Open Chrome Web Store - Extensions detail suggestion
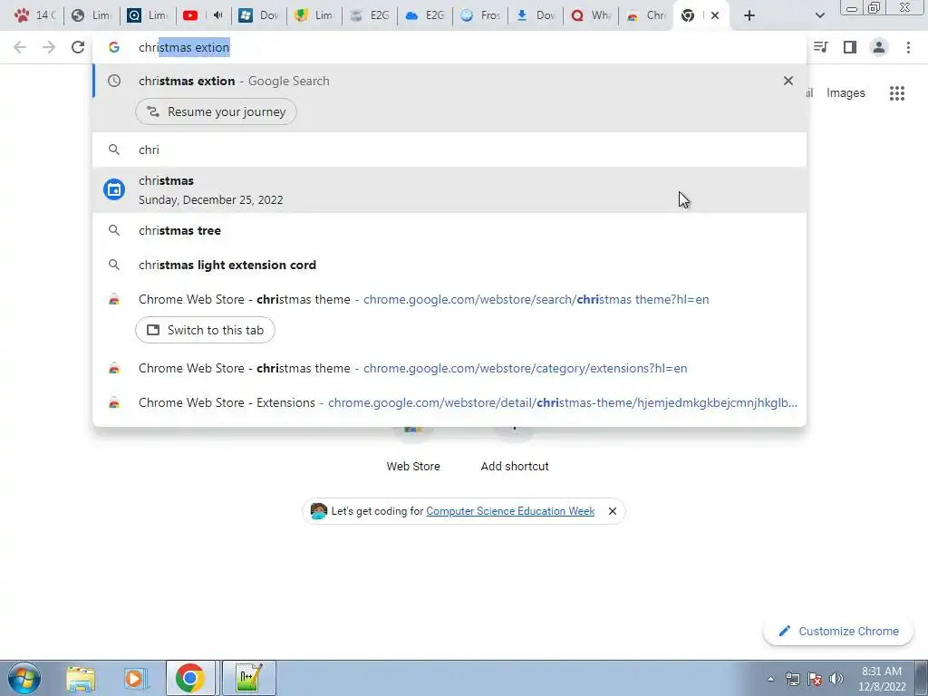 click(x=449, y=402)
